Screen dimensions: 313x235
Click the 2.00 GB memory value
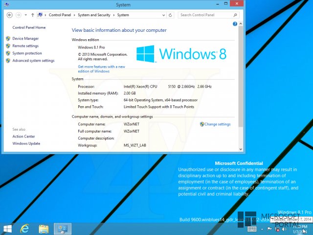coord(130,94)
